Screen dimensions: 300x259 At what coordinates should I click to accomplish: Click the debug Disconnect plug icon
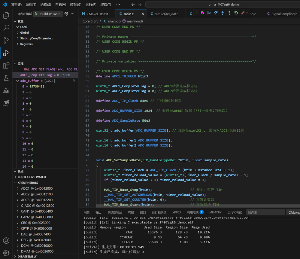coord(243,13)
